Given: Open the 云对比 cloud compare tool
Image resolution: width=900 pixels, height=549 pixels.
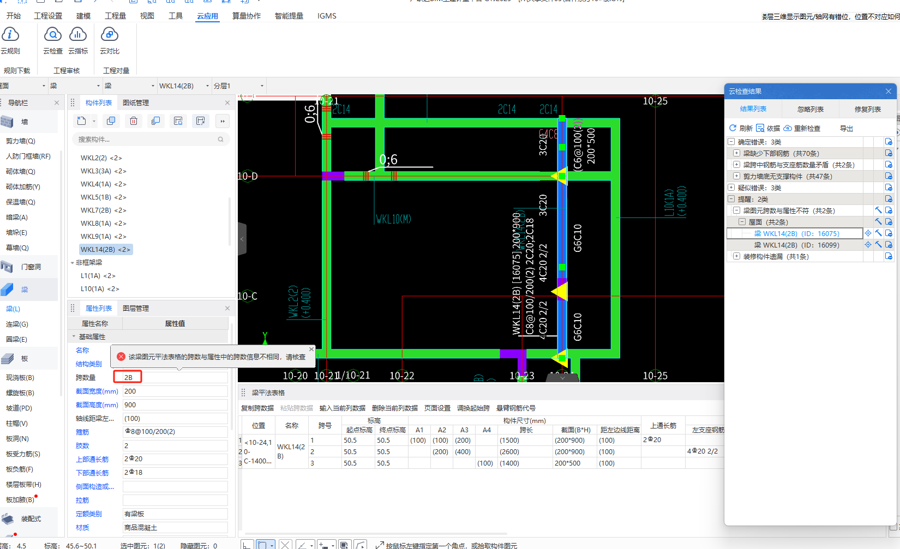Looking at the screenshot, I should coord(110,41).
